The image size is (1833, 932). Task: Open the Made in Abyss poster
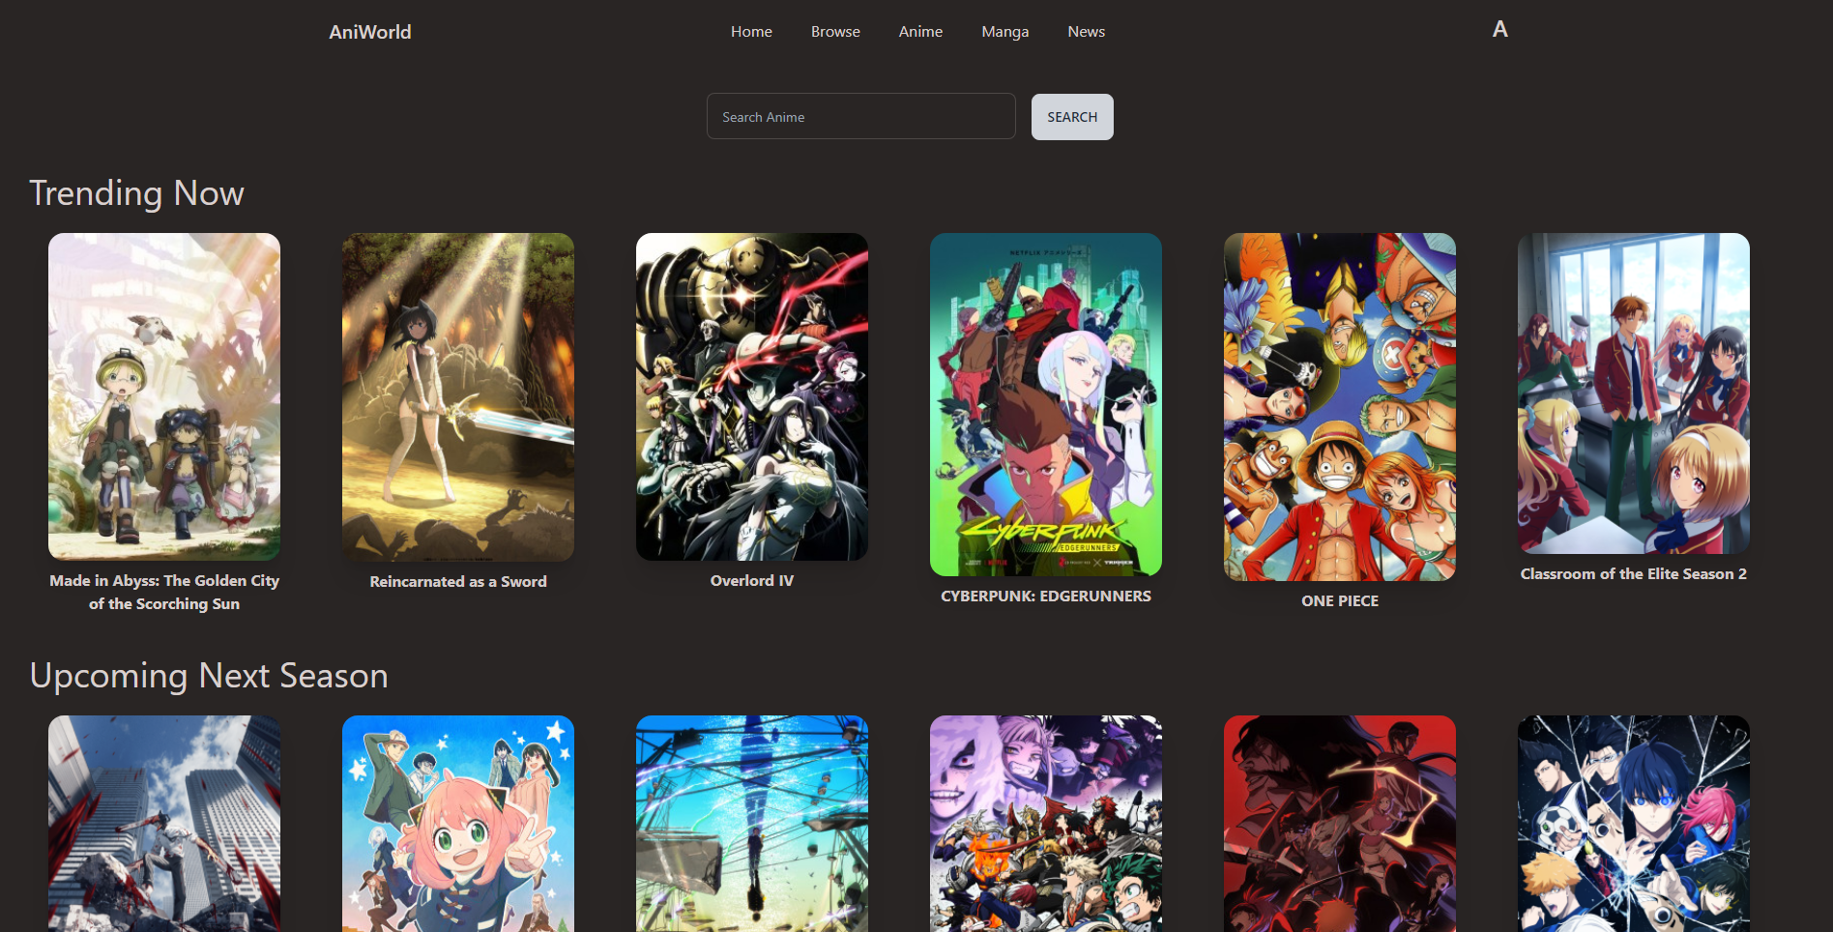[x=164, y=396]
